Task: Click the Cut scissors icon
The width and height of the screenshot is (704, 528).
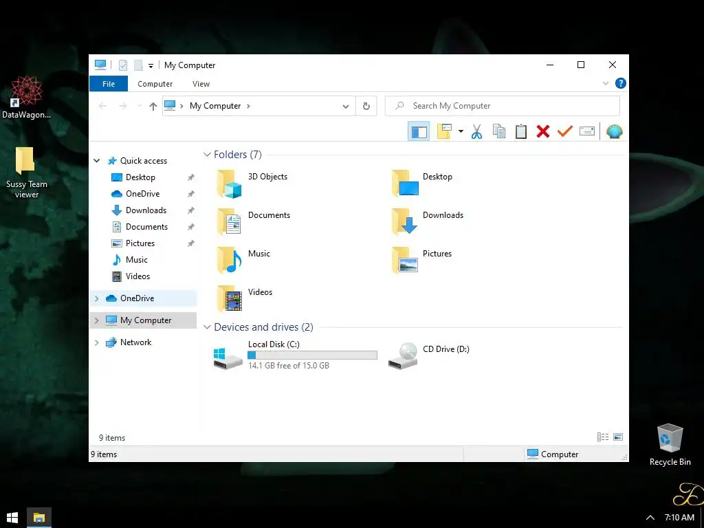Action: tap(477, 131)
